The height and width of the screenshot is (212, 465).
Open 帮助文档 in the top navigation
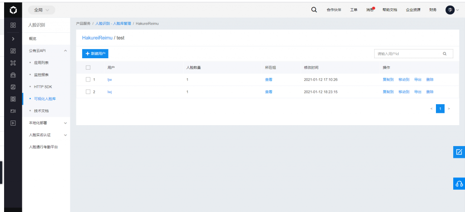point(390,10)
